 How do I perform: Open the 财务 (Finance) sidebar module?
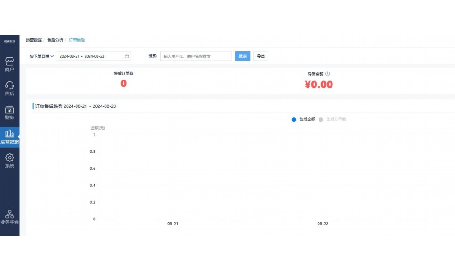(x=9, y=112)
